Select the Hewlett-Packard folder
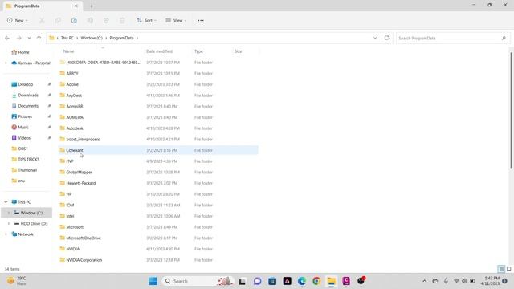 (80, 183)
